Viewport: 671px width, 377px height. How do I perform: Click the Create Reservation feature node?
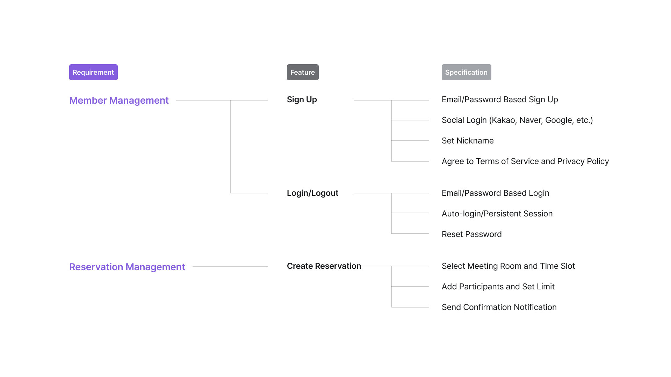[x=324, y=266]
